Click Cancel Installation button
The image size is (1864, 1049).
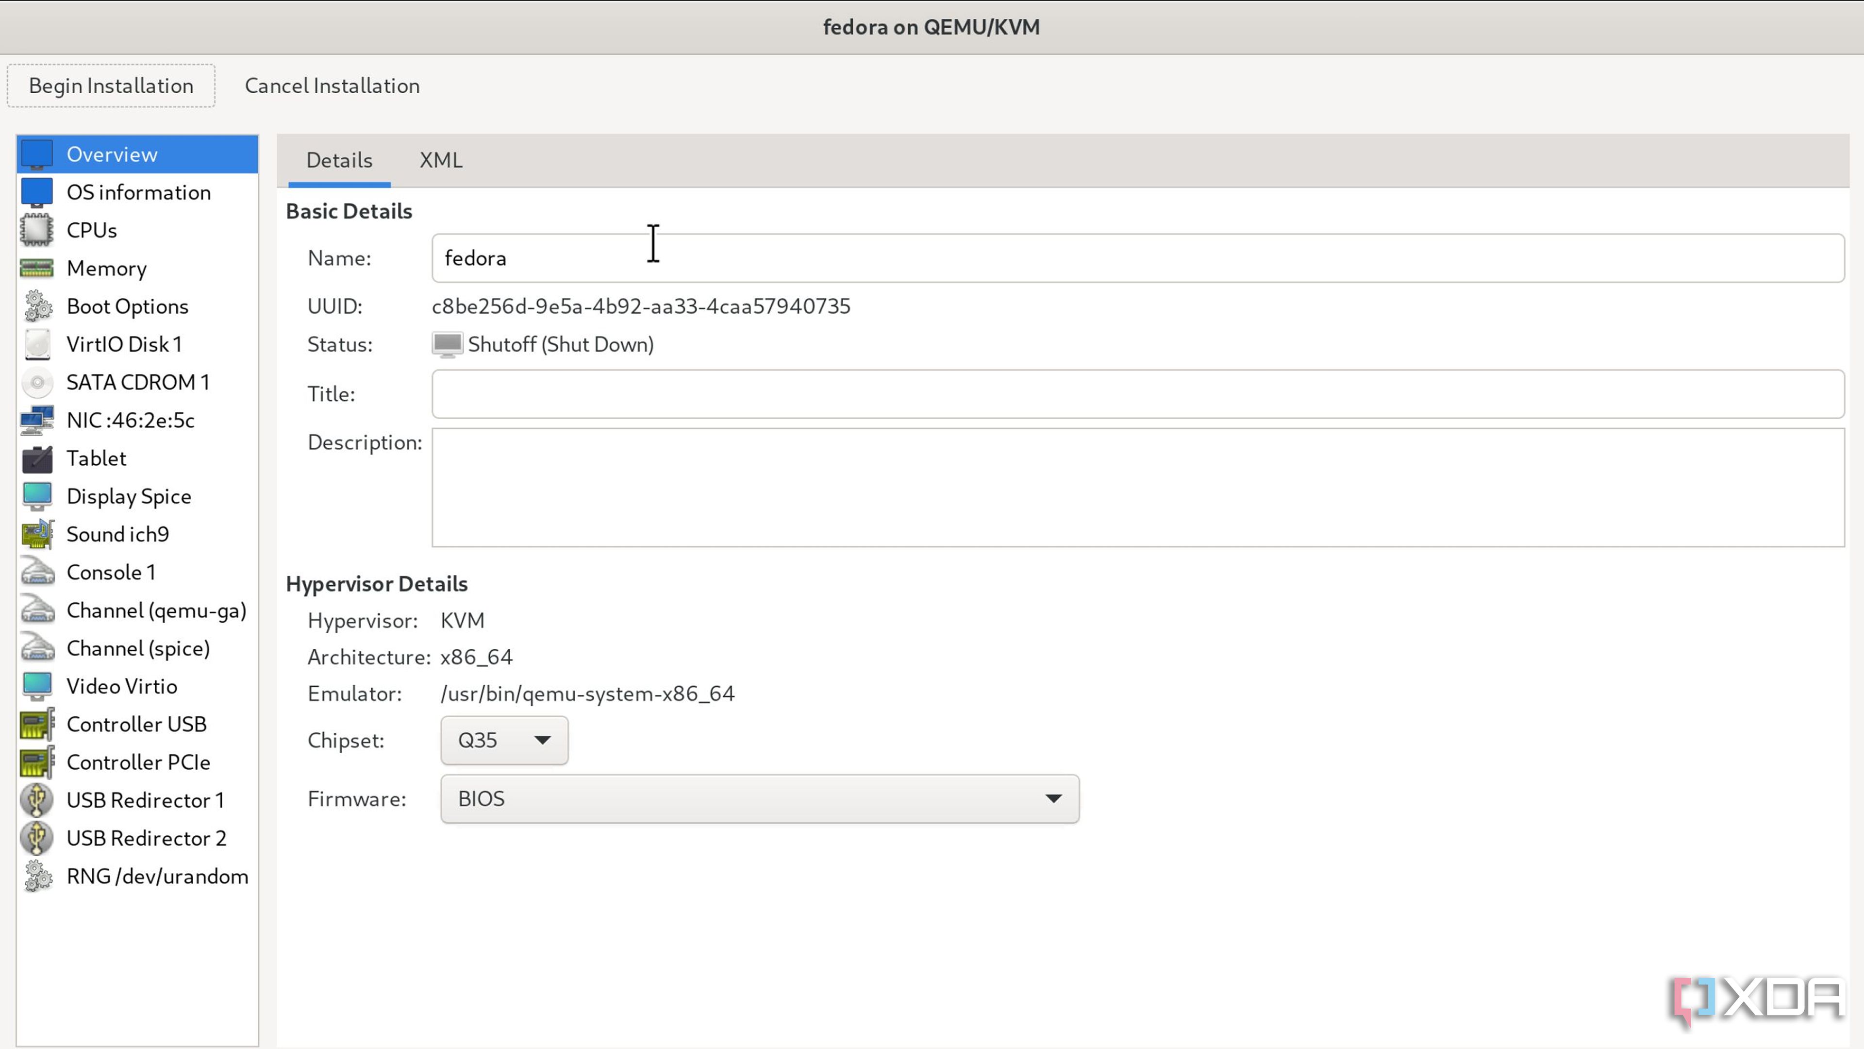[332, 85]
